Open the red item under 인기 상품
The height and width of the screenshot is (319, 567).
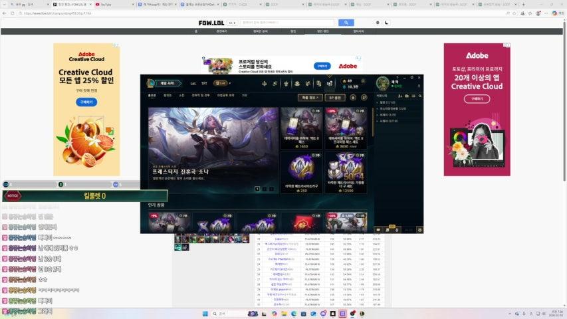[x=302, y=222]
